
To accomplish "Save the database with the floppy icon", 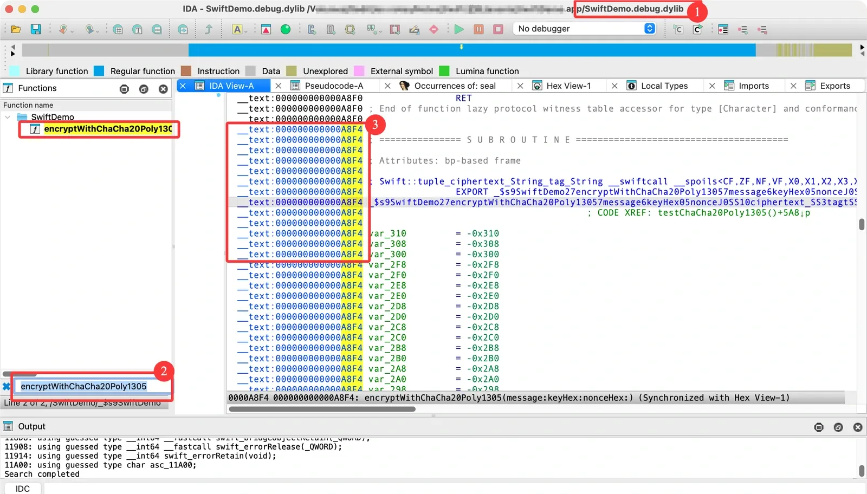I will (36, 29).
